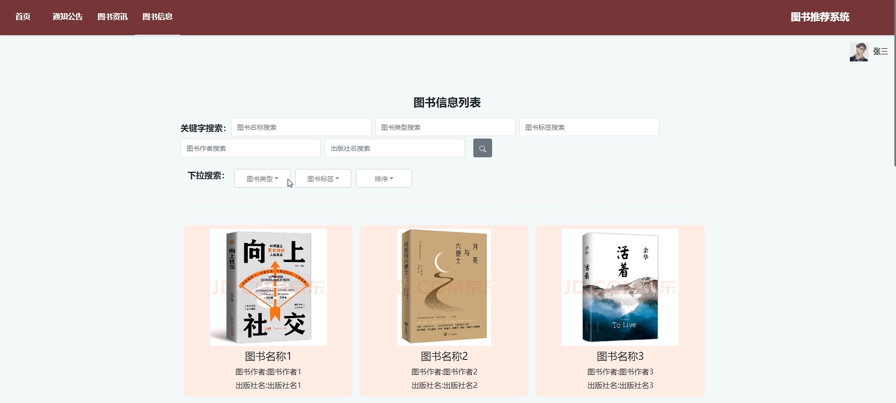Expand the 图书标签 dropdown

323,179
